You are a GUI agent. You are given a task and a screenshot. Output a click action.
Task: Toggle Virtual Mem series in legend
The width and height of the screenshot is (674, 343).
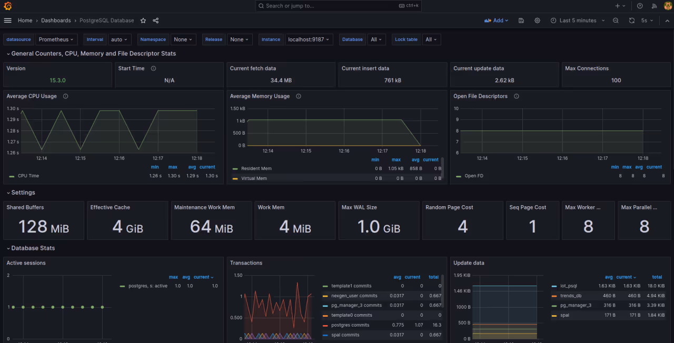pyautogui.click(x=254, y=178)
